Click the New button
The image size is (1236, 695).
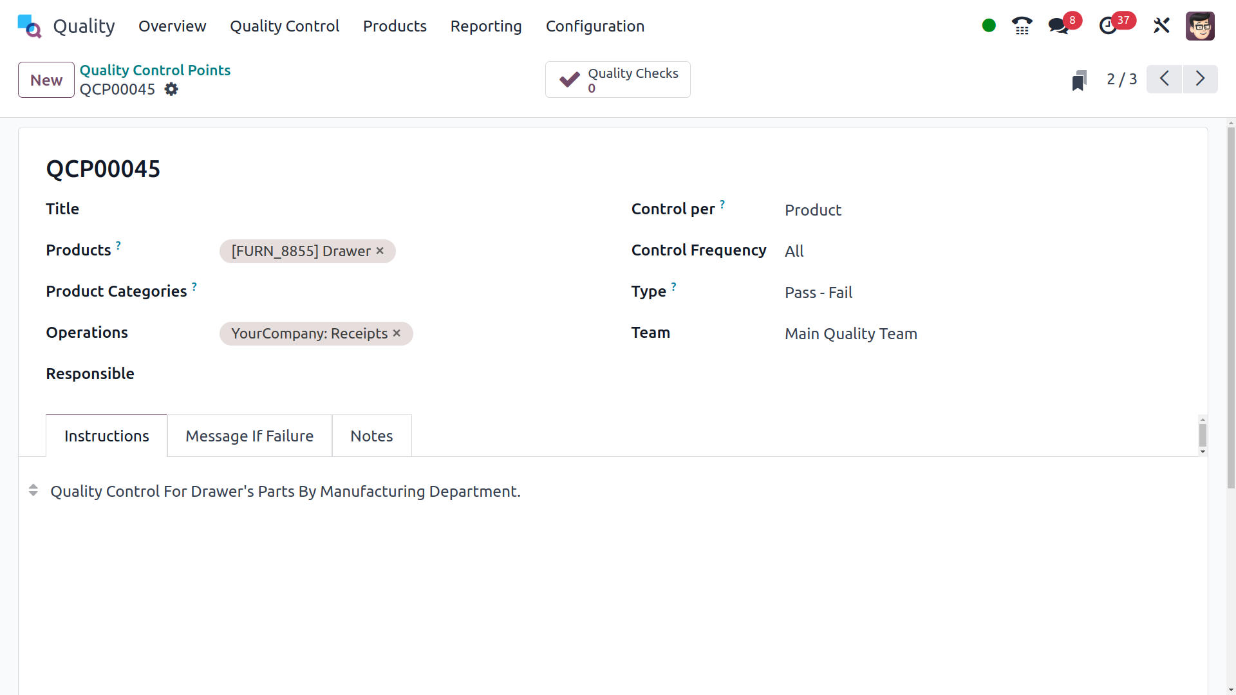pyautogui.click(x=46, y=80)
